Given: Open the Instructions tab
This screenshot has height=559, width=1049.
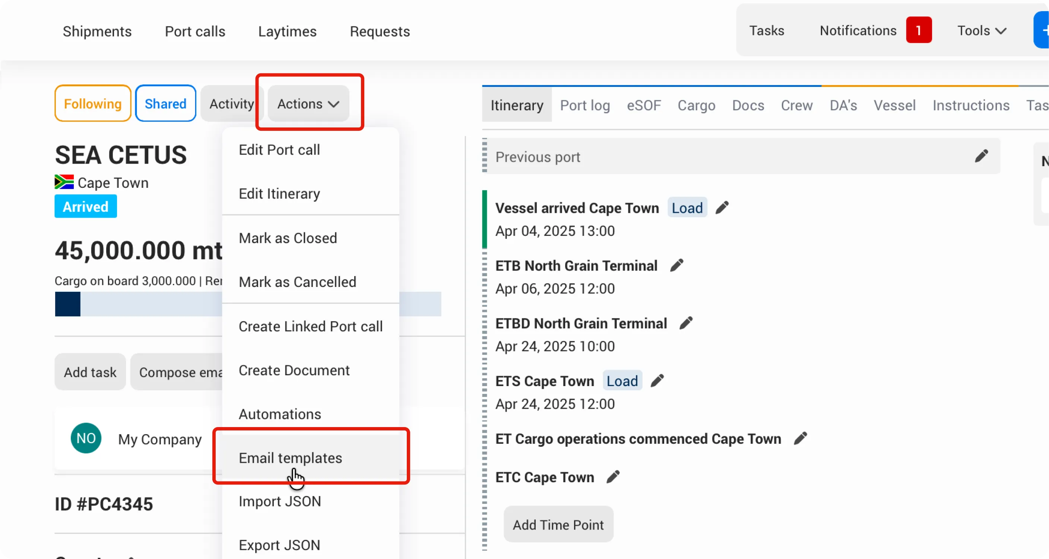Looking at the screenshot, I should pos(971,105).
